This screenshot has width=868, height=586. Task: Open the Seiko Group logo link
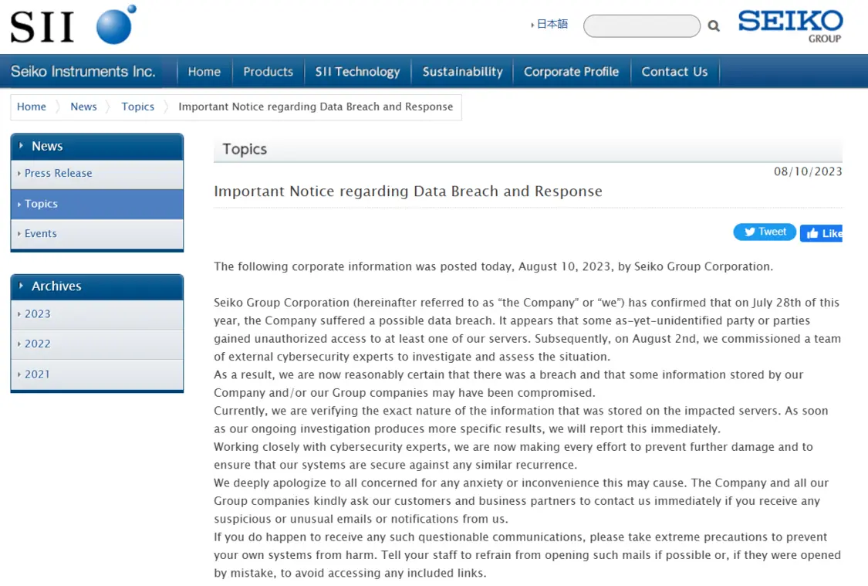point(790,26)
